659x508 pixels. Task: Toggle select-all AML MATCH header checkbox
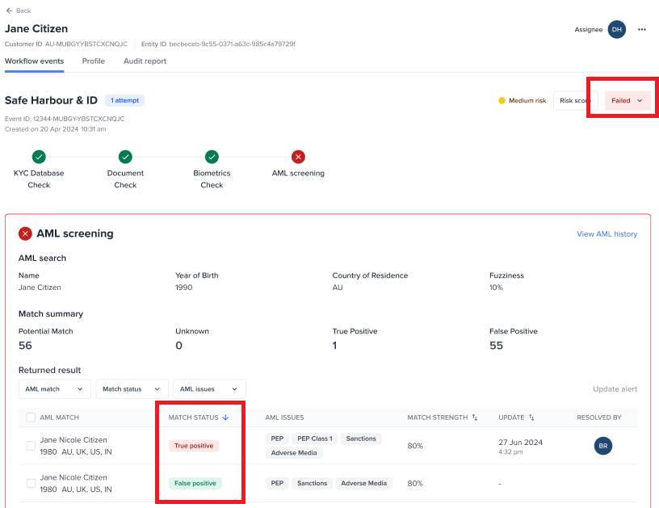(31, 418)
